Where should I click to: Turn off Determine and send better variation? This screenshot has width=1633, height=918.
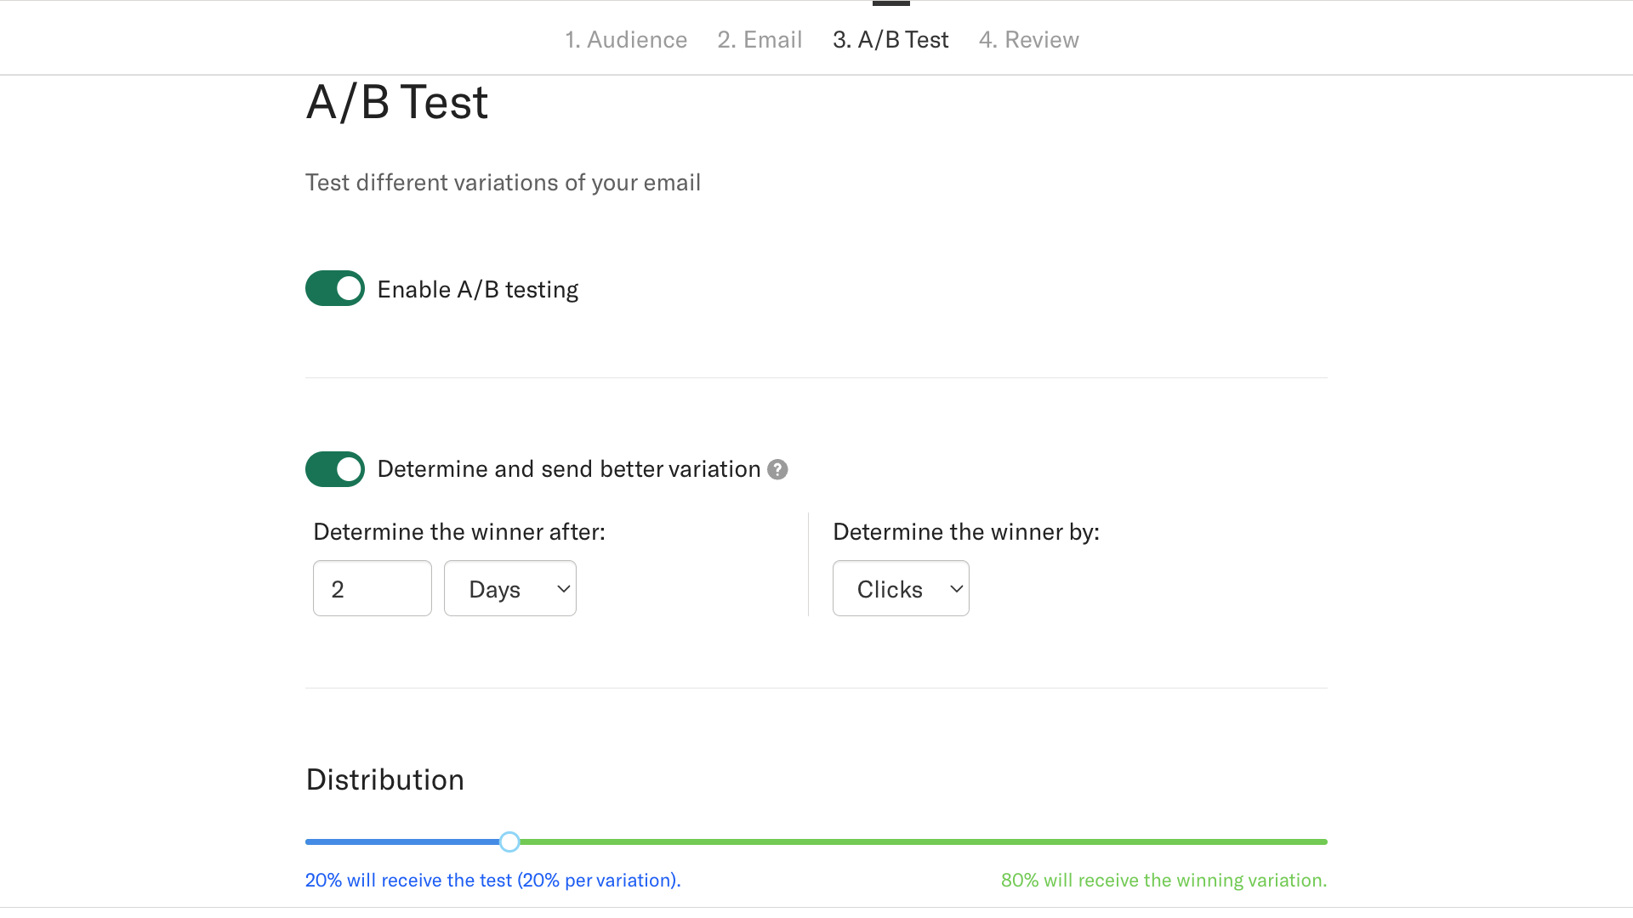pyautogui.click(x=334, y=469)
